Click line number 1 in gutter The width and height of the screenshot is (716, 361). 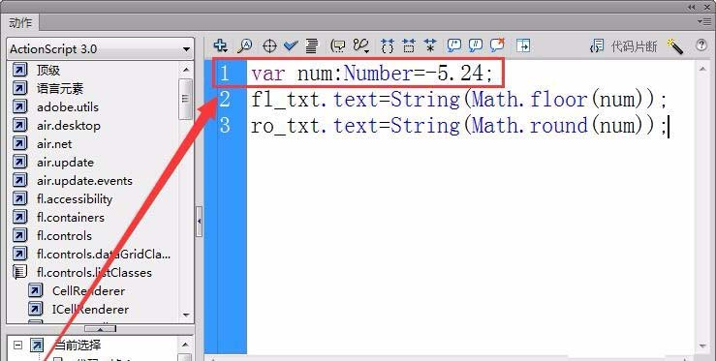pyautogui.click(x=225, y=74)
